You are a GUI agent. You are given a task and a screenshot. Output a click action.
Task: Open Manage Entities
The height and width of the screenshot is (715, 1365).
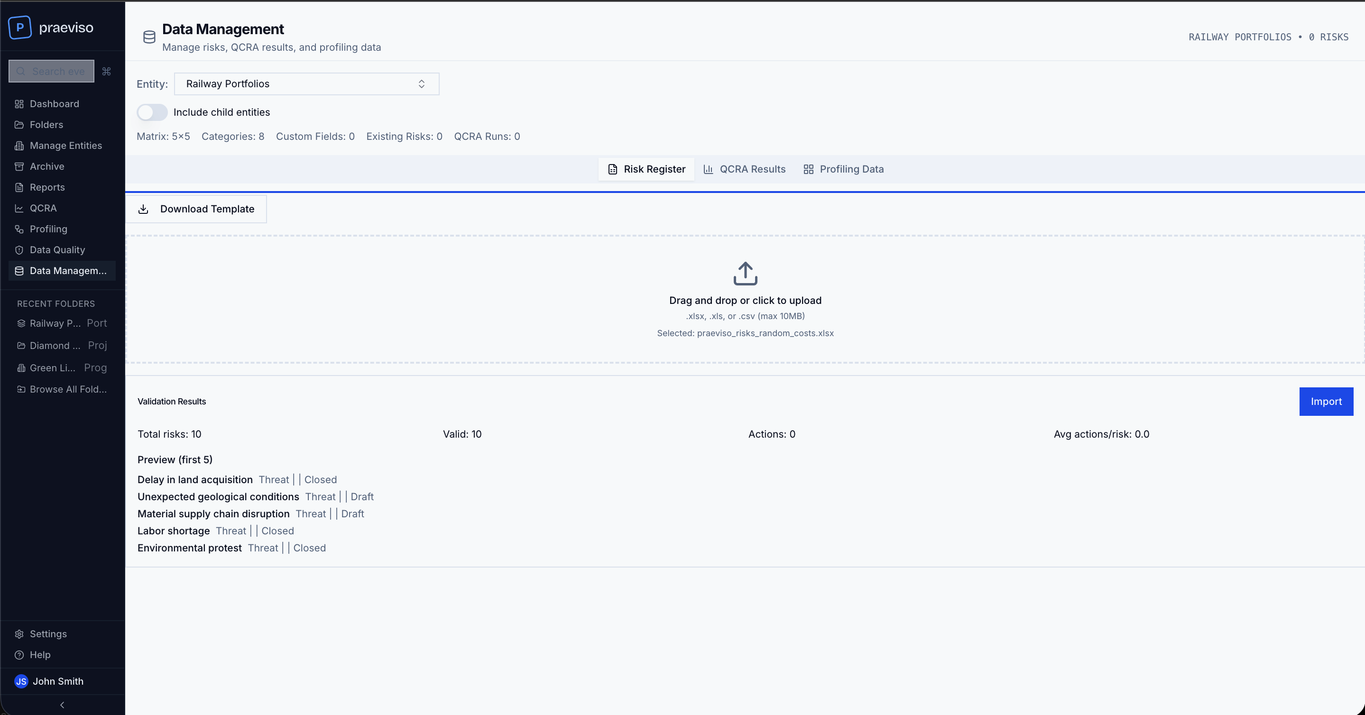tap(66, 145)
